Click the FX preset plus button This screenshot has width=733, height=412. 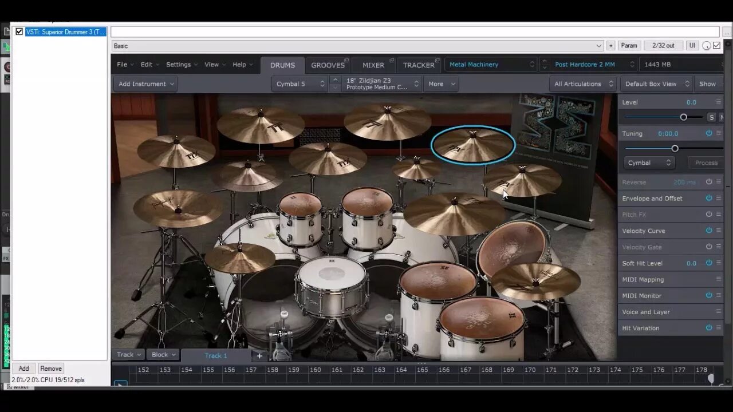click(x=610, y=46)
